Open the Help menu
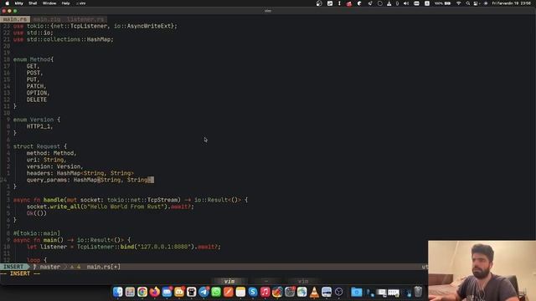 tap(65, 3)
